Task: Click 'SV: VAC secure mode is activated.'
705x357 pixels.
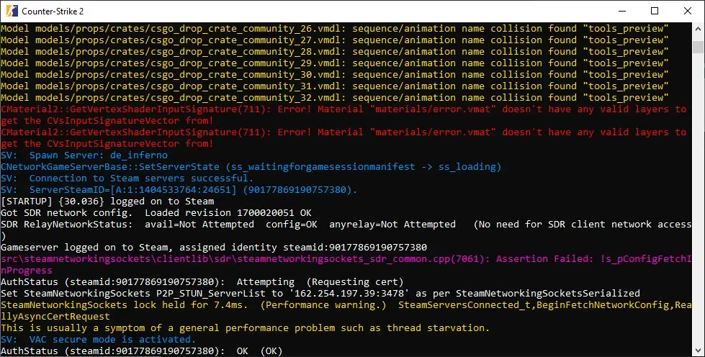Action: (x=99, y=340)
